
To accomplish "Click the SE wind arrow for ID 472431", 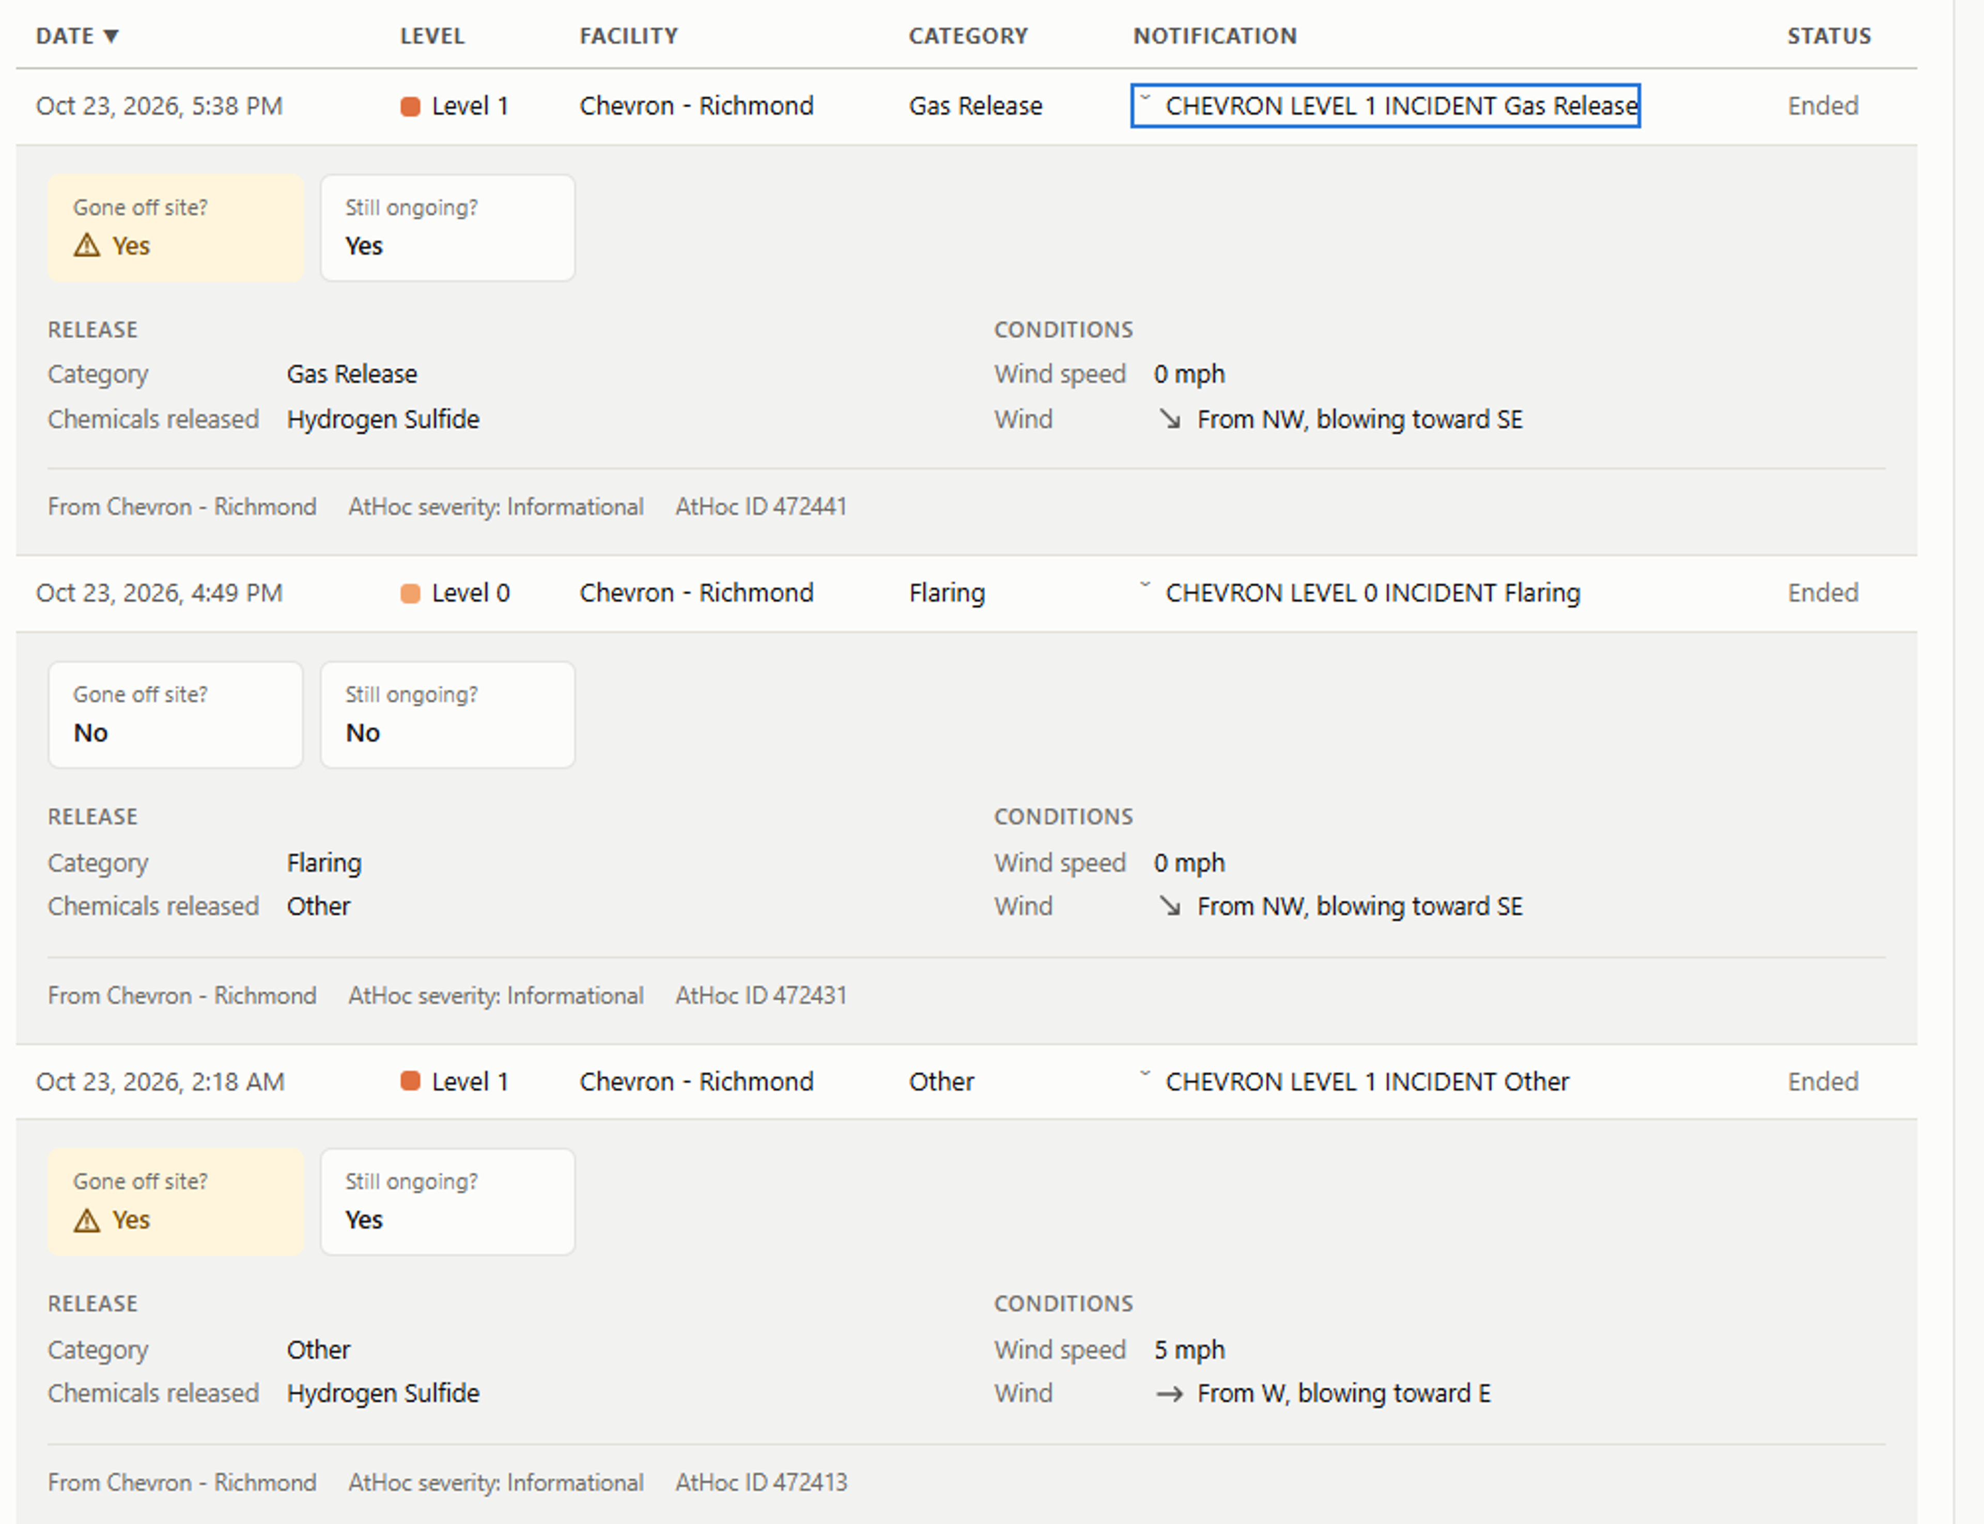I will click(1170, 906).
